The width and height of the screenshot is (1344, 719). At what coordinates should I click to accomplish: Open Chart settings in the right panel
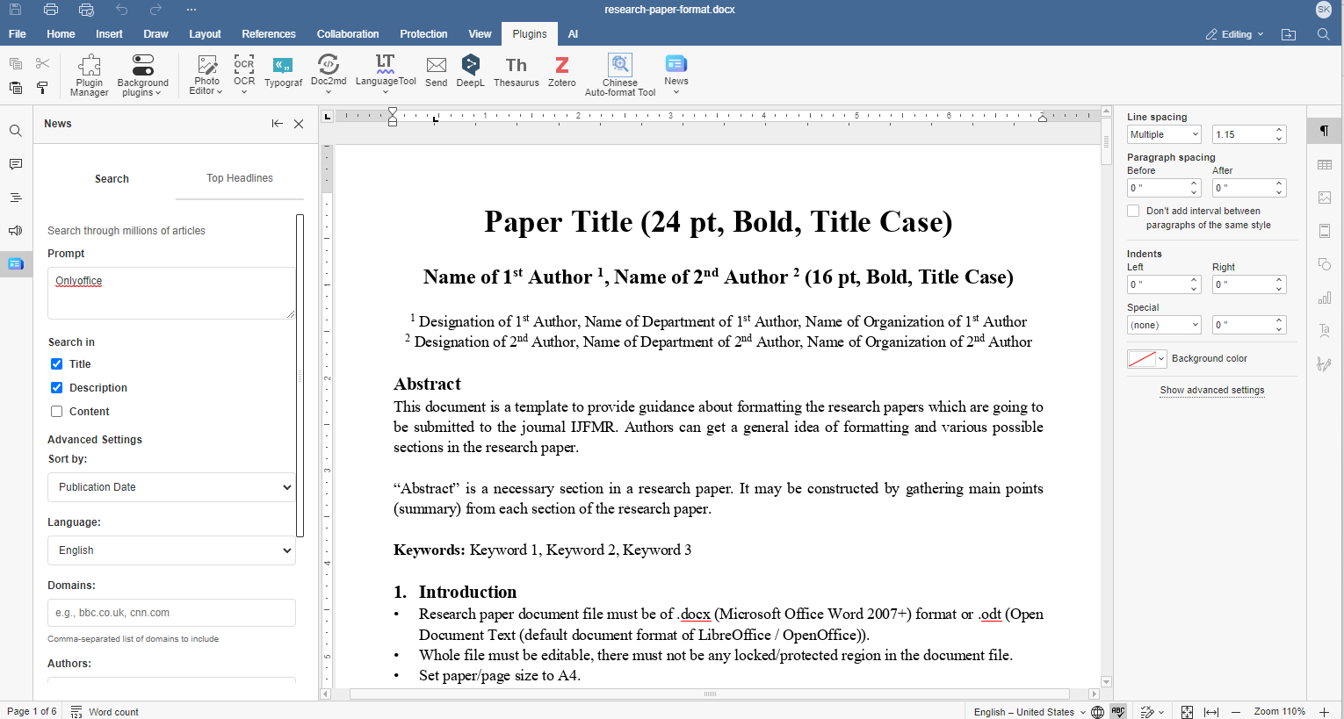[x=1325, y=298]
